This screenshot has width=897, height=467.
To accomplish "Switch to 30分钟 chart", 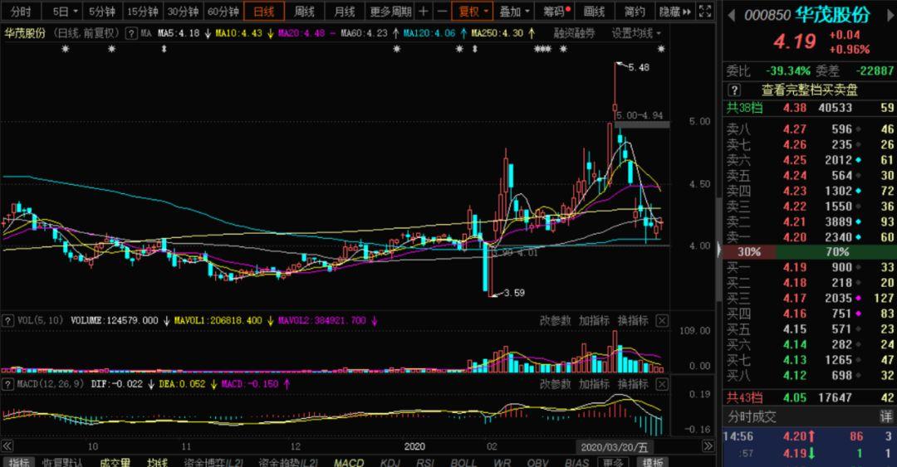I will click(183, 11).
